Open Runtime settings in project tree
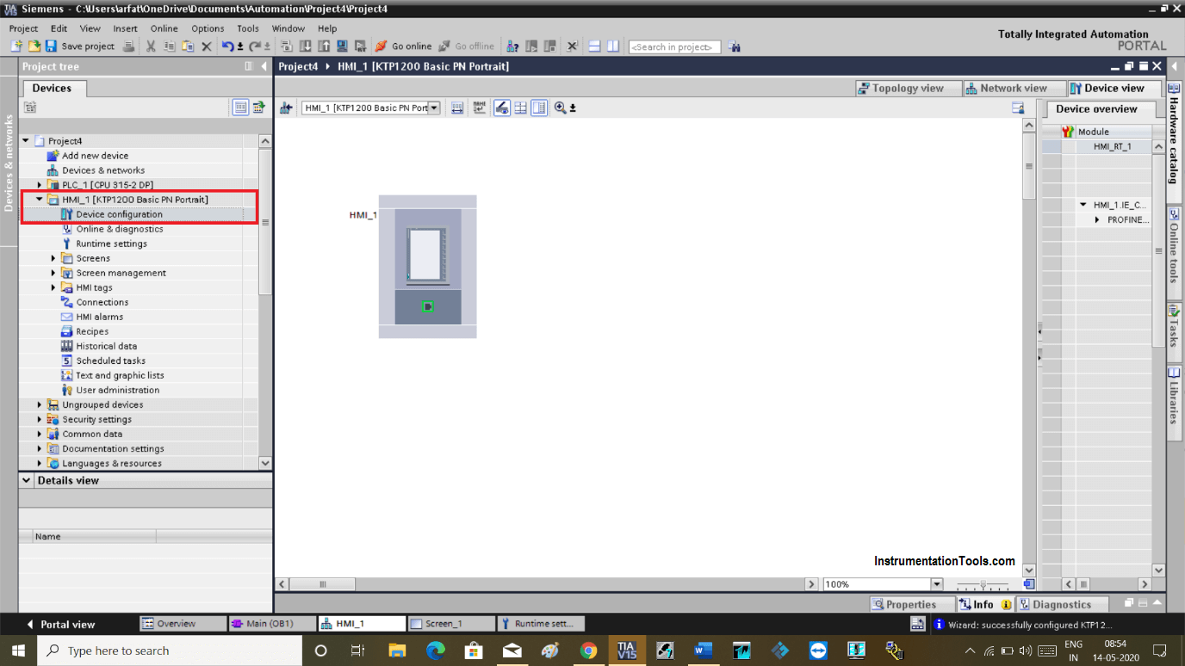 click(x=111, y=244)
